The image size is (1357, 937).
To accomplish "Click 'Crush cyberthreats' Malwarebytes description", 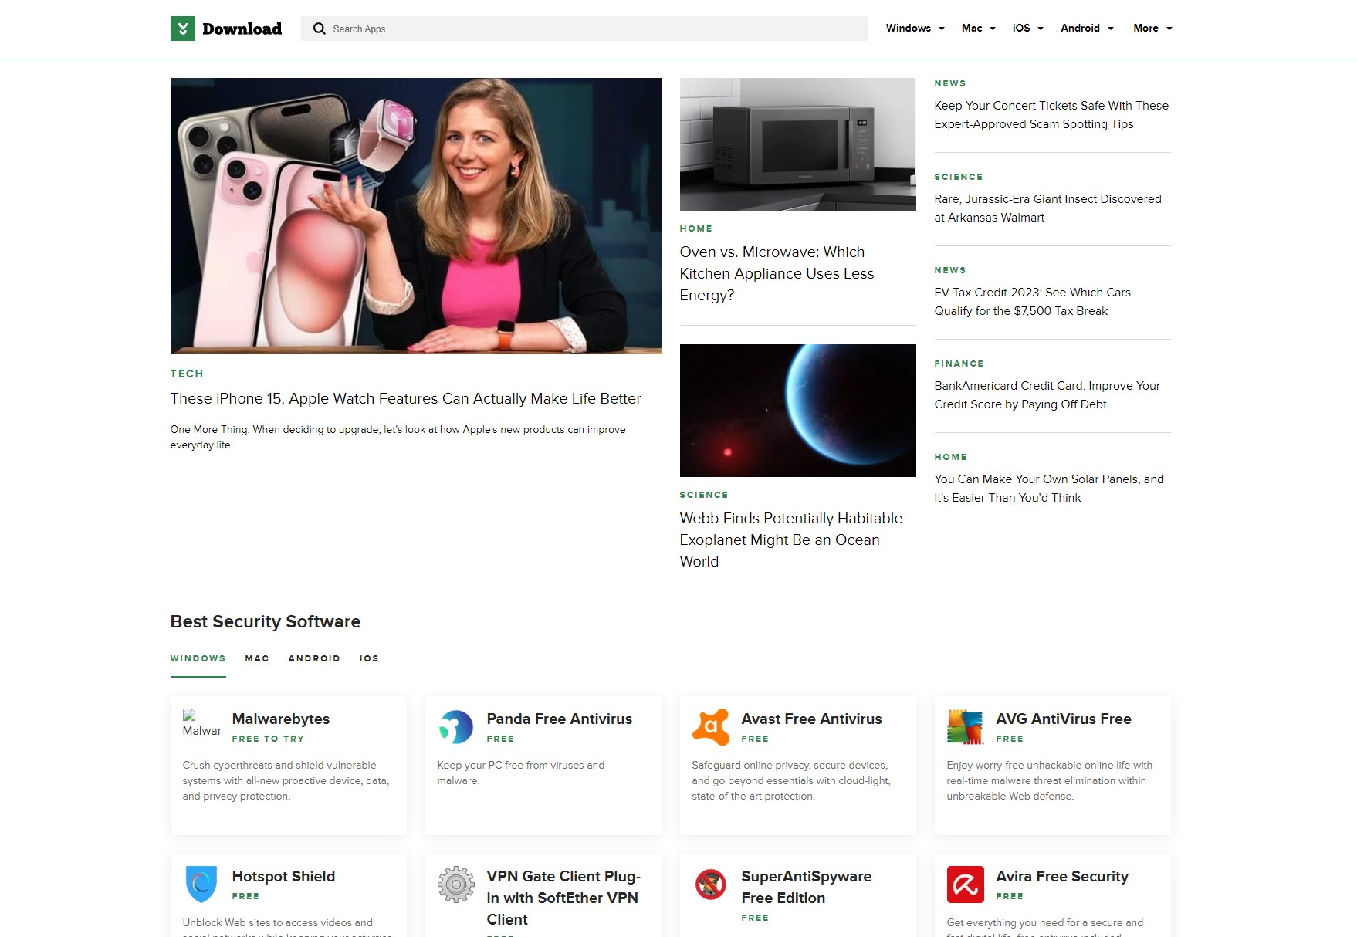I will click(x=286, y=780).
